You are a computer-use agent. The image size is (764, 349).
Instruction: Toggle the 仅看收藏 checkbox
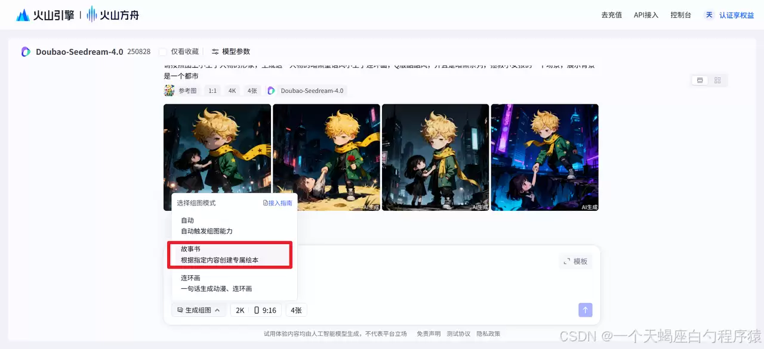click(162, 52)
